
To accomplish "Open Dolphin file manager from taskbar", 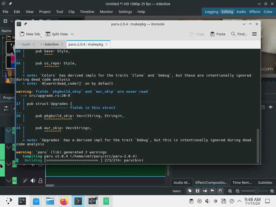I will 50,201.
